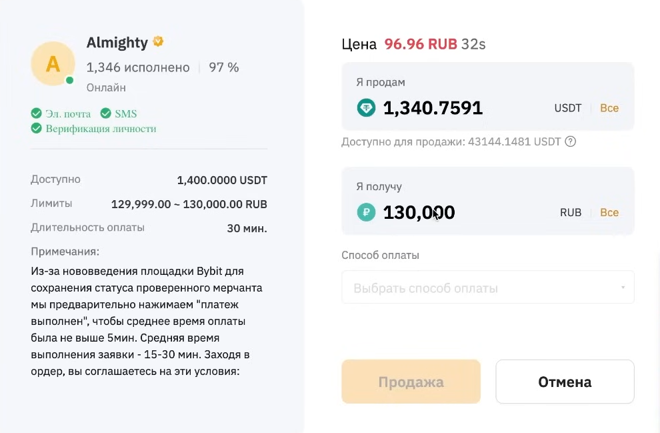
Task: Click the 96.96 RUB price text
Action: pos(421,44)
